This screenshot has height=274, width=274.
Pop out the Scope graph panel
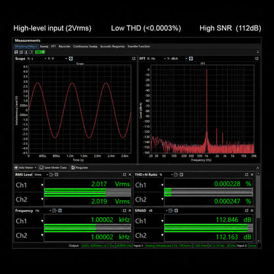[134, 59]
